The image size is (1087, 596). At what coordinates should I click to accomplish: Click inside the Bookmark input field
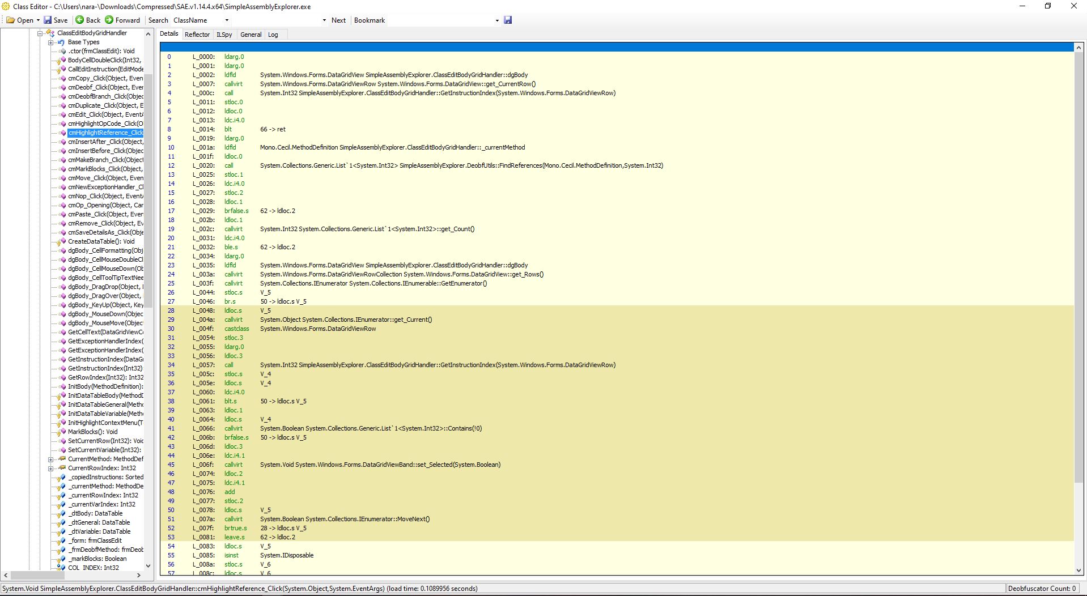(441, 20)
